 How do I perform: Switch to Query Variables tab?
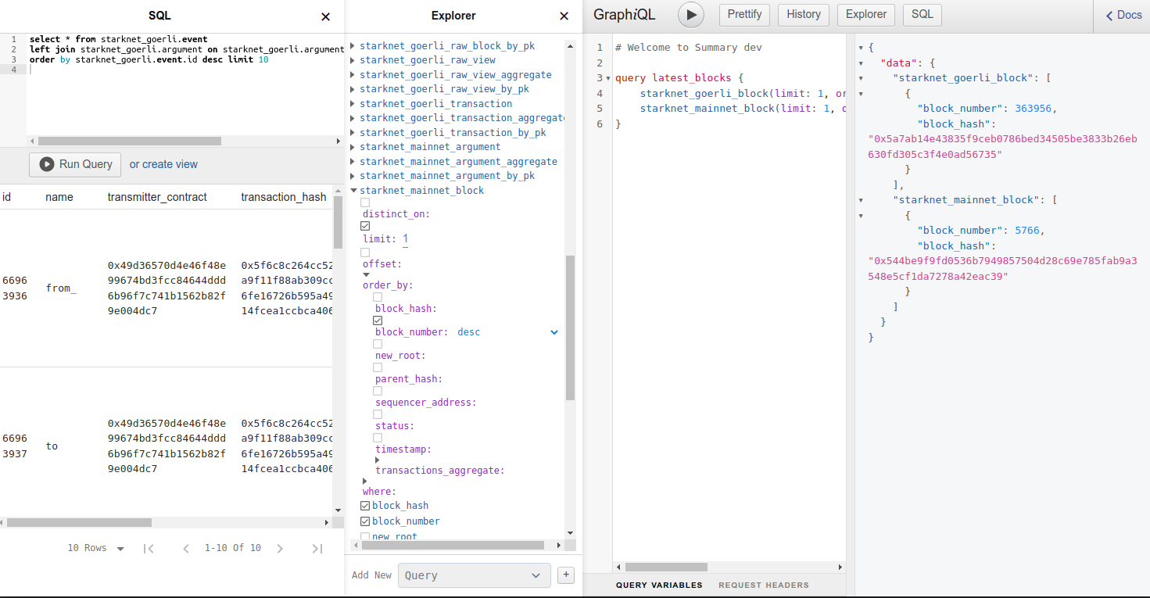[x=659, y=585]
